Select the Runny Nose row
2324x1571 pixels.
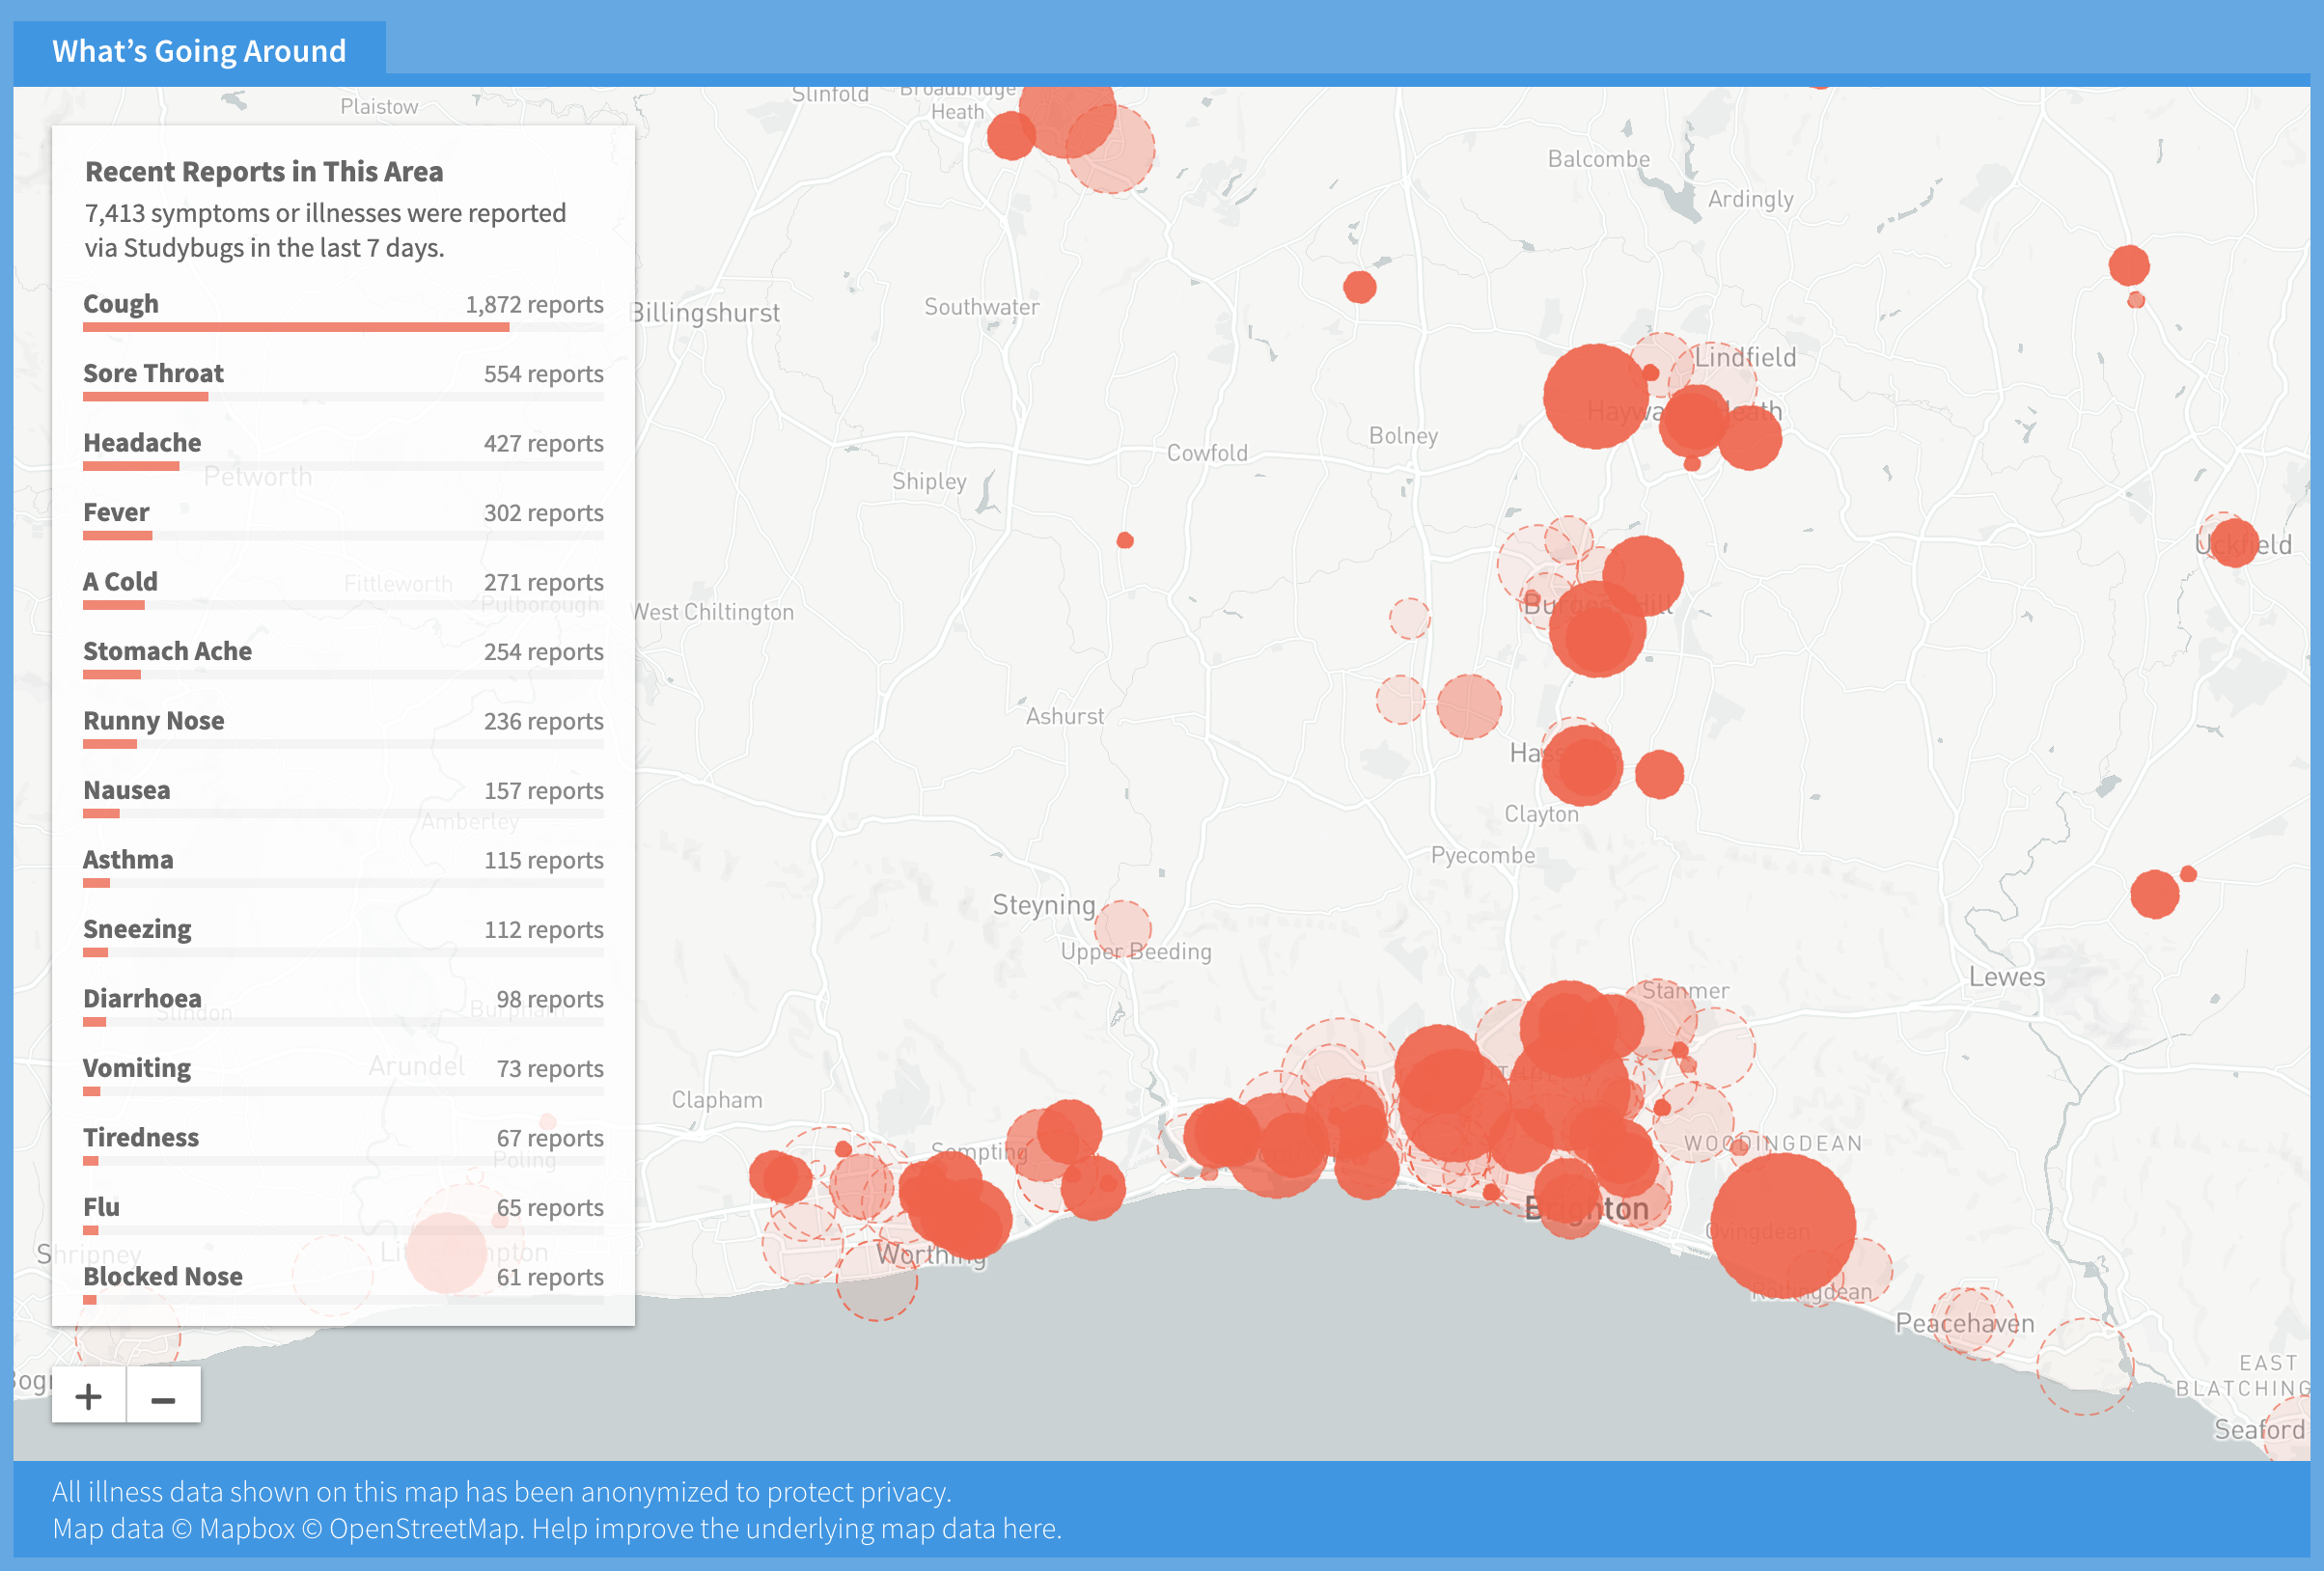point(343,728)
